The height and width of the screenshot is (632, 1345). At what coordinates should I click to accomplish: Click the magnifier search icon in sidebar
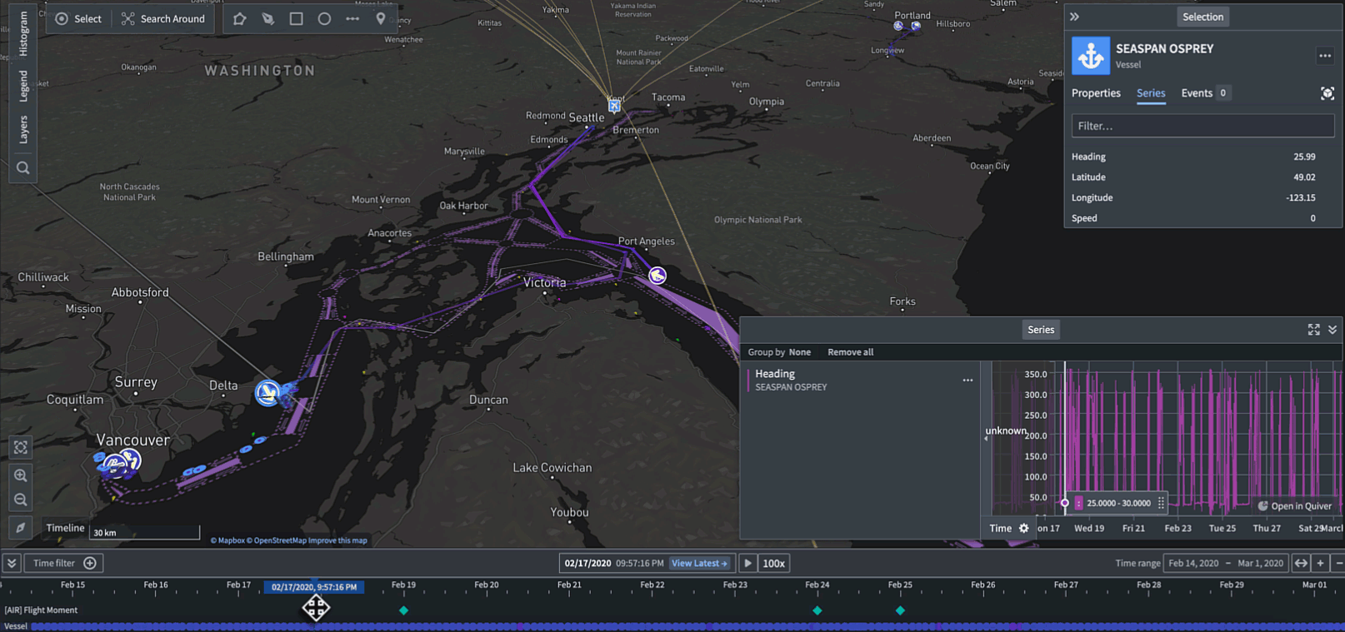point(23,168)
